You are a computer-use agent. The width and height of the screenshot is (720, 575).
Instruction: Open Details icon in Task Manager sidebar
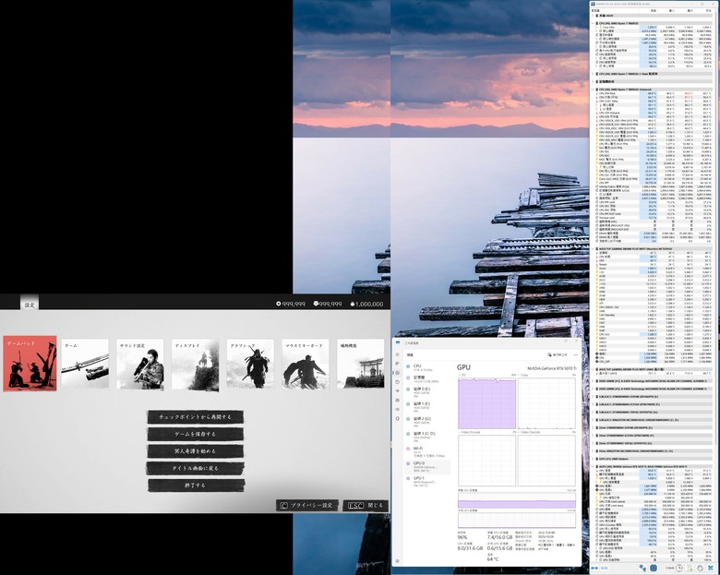point(397,409)
